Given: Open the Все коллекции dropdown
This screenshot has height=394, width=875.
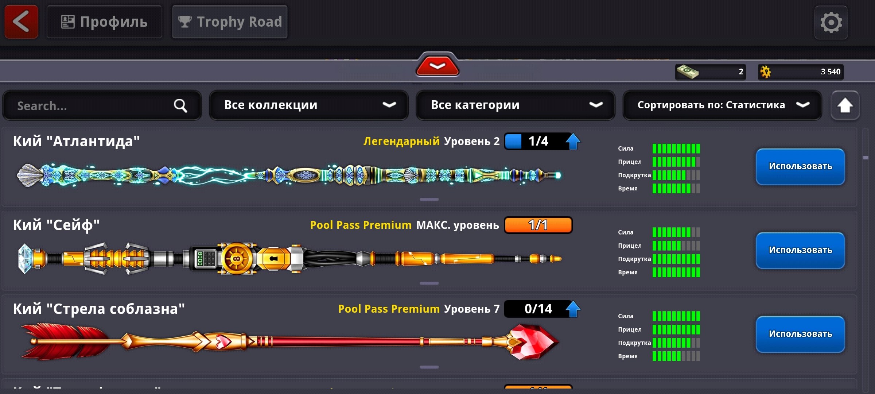Looking at the screenshot, I should (x=309, y=105).
